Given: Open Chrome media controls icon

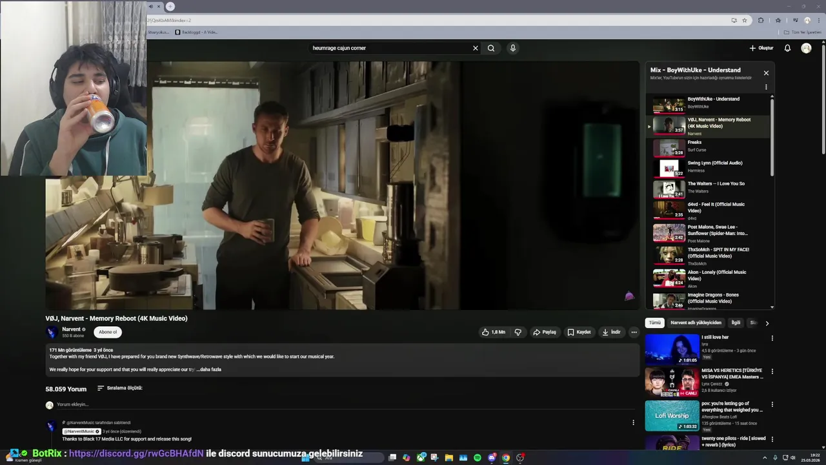Looking at the screenshot, I should [795, 20].
